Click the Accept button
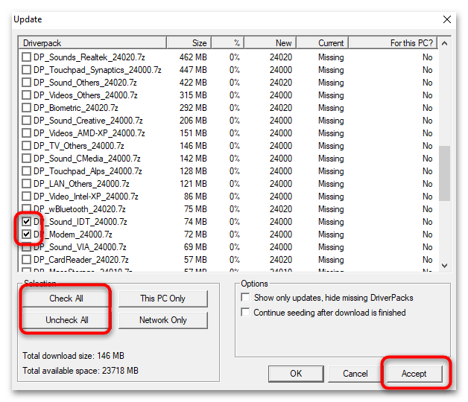The height and width of the screenshot is (402, 468). pos(414,374)
